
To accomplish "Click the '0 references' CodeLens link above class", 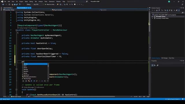I will [x=33, y=28].
